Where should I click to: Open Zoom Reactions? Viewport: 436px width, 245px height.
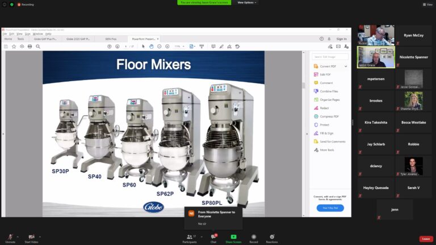[272, 238]
